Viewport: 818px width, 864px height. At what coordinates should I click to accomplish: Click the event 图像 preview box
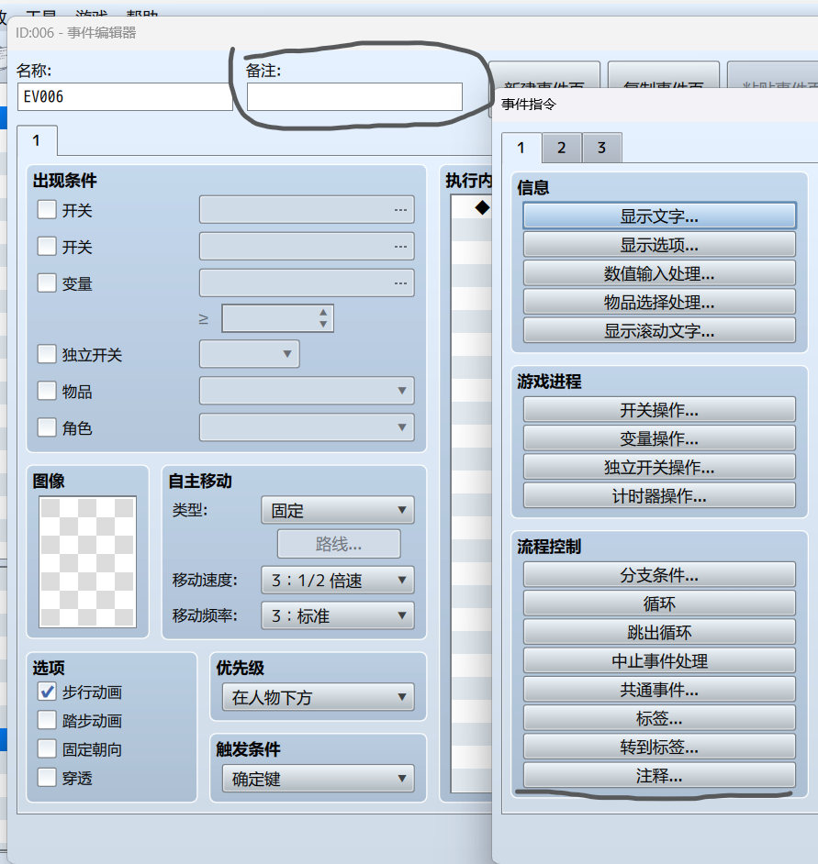pyautogui.click(x=87, y=561)
